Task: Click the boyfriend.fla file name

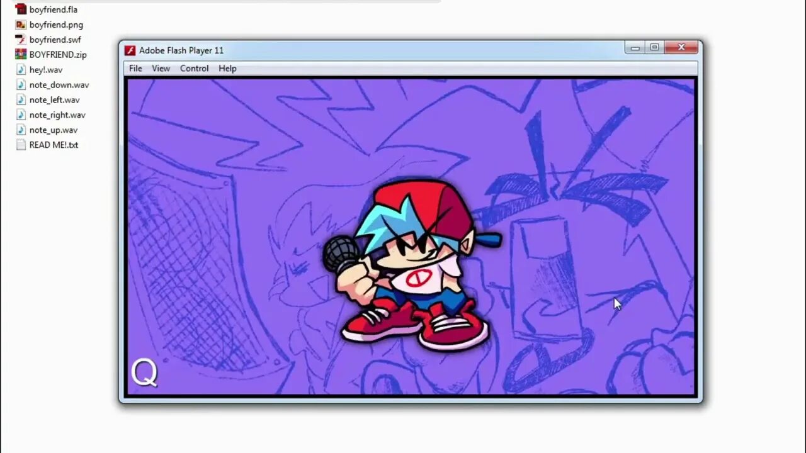Action: click(53, 9)
